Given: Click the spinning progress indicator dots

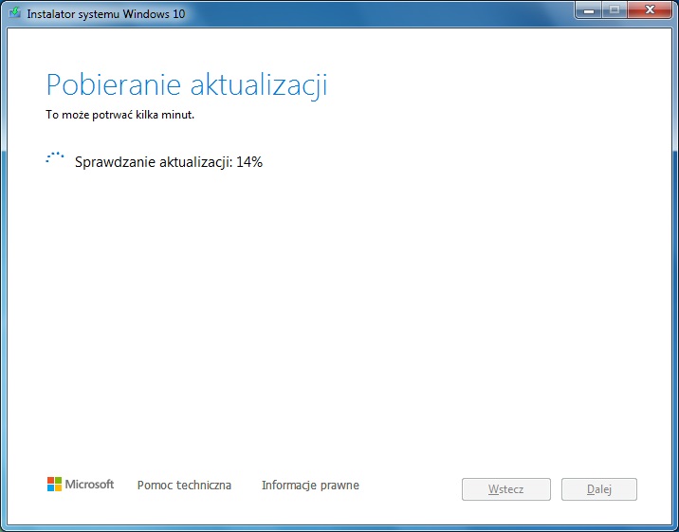Looking at the screenshot, I should click(55, 159).
